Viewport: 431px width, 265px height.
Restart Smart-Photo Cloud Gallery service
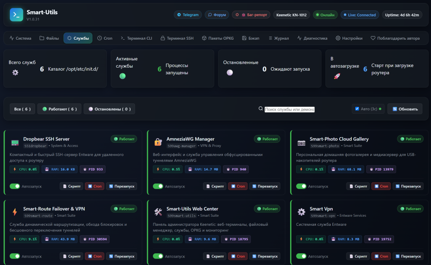click(x=408, y=186)
